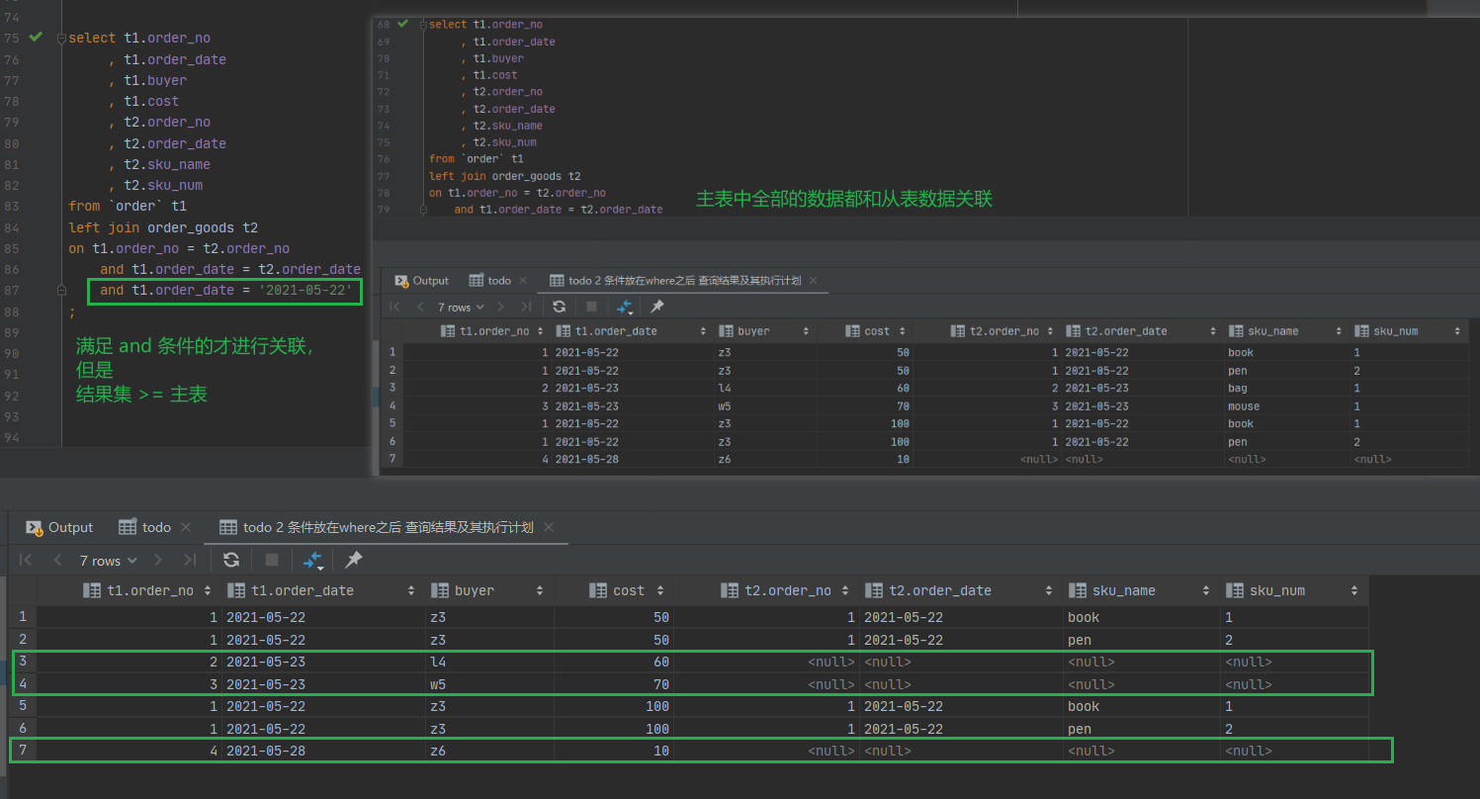The height and width of the screenshot is (799, 1480).
Task: Click line number 88 in the left editor gutter
Action: tap(12, 311)
